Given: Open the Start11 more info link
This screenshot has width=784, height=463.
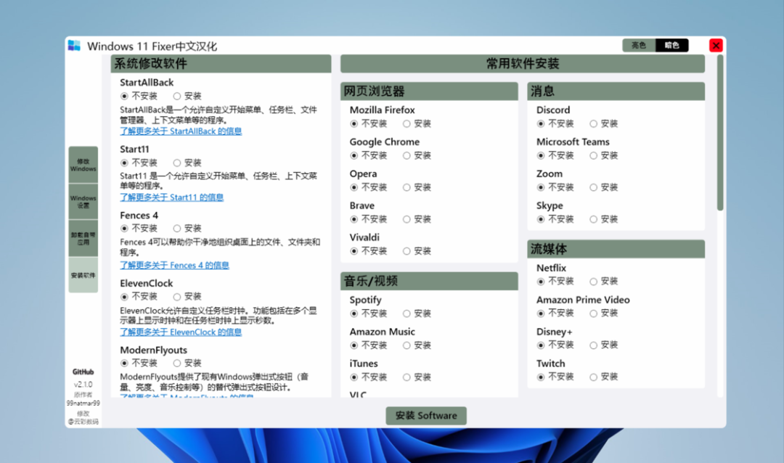Looking at the screenshot, I should coord(171,197).
